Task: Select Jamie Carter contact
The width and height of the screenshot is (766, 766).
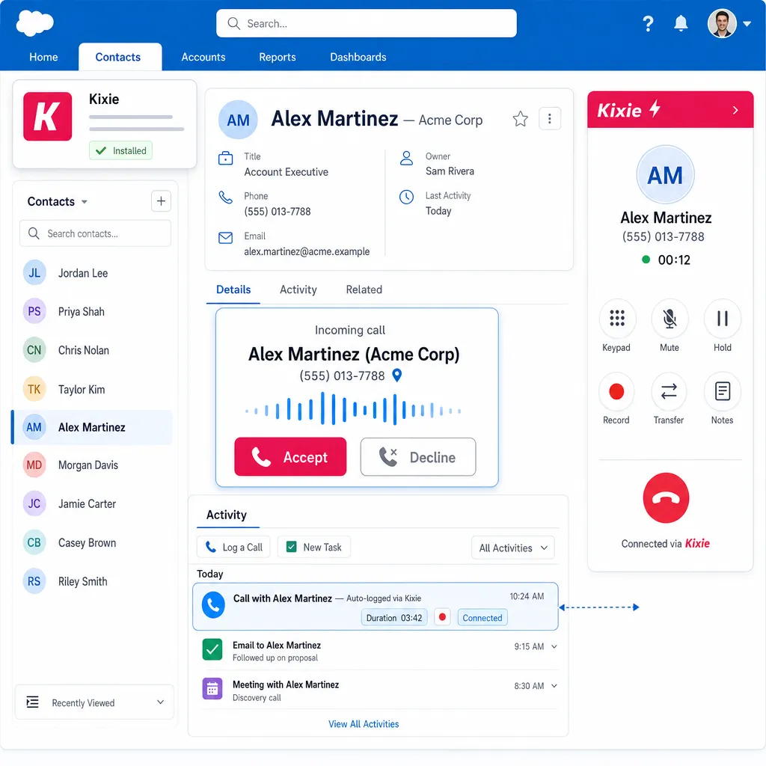Action: [93, 503]
